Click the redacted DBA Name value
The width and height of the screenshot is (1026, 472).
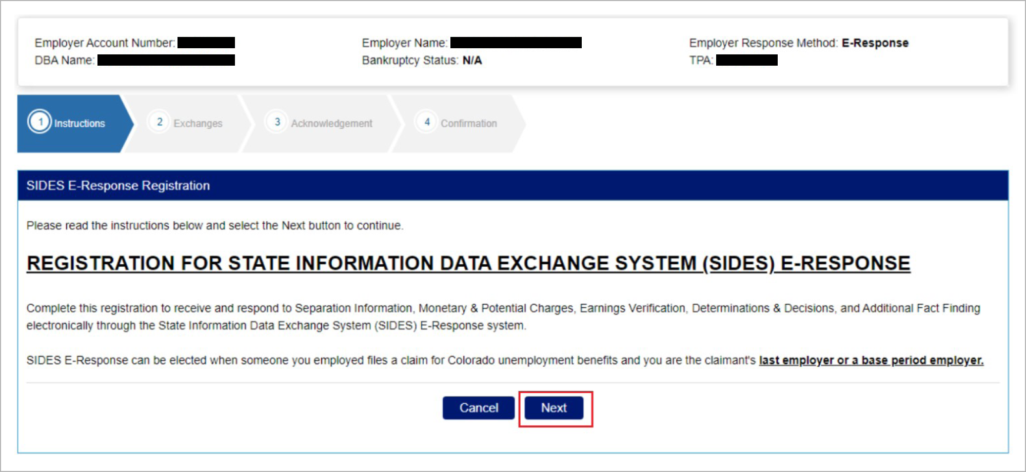(x=166, y=61)
